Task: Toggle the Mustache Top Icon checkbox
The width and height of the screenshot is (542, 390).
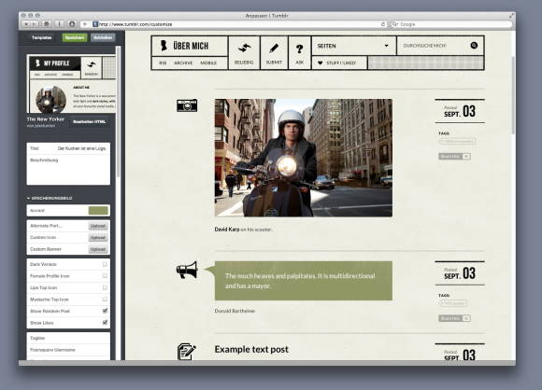Action: pyautogui.click(x=105, y=299)
